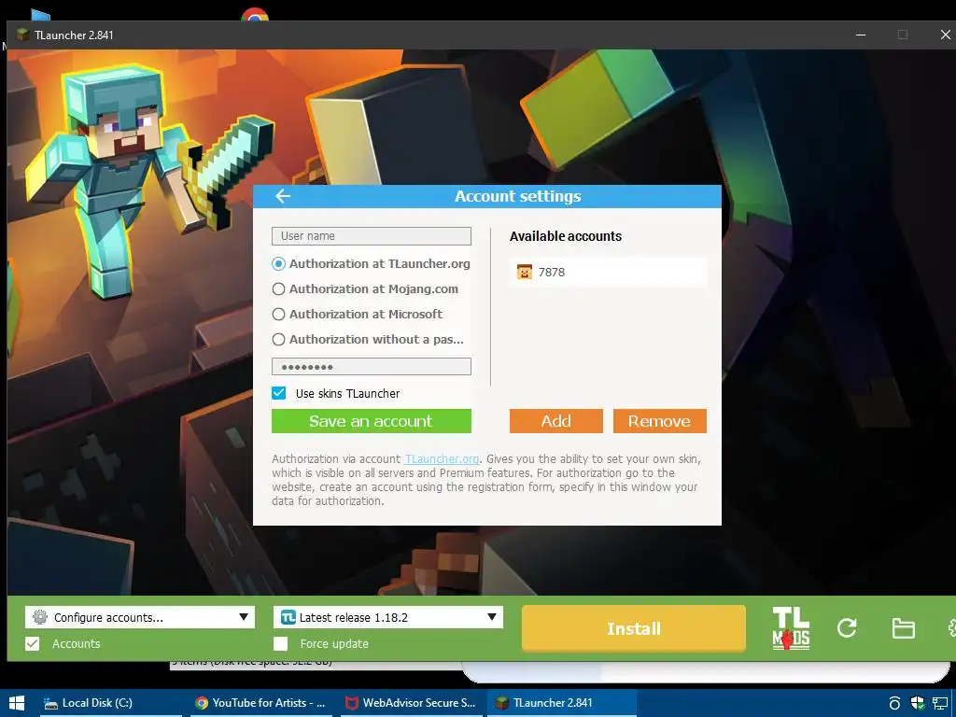Click gear icon in Configure accounts box
This screenshot has height=717, width=956.
pos(40,617)
